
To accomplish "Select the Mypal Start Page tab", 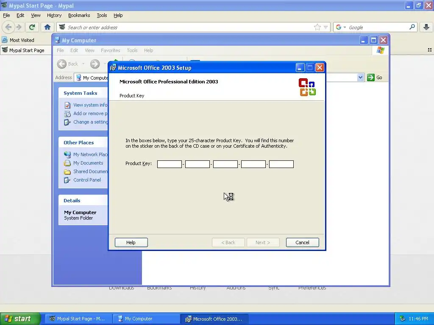I will tap(25, 50).
